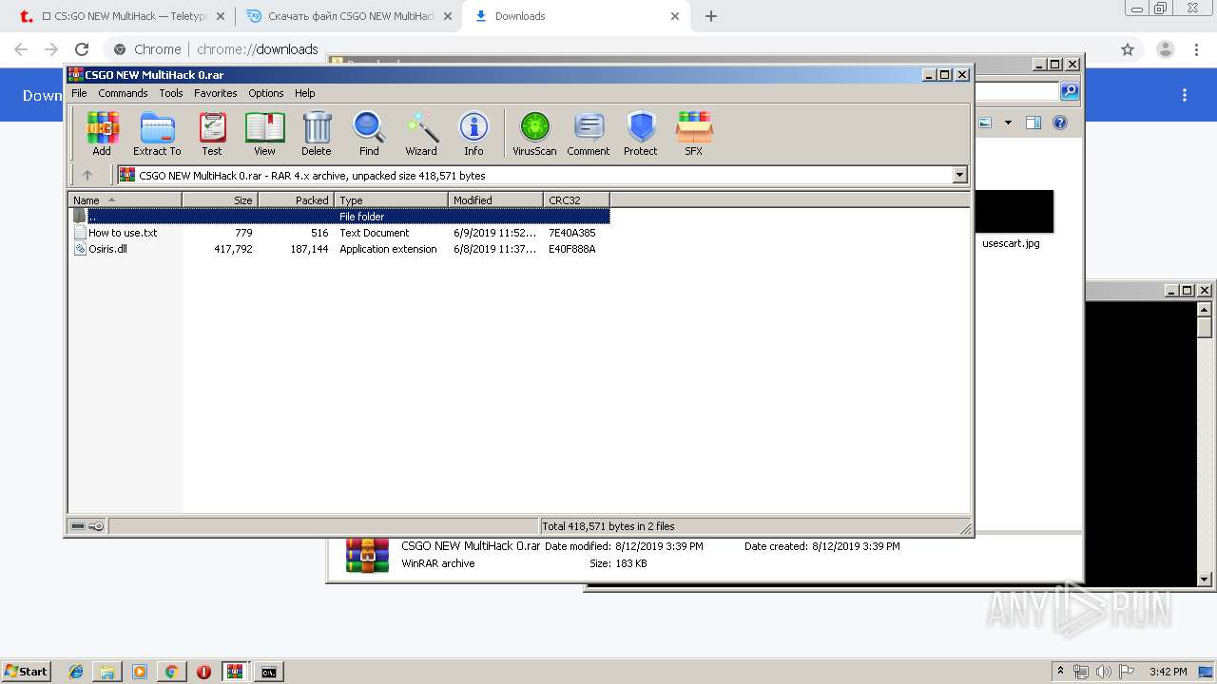Click the Action Center flag tray icon
Viewport: 1217px width, 684px height.
coord(1127,672)
